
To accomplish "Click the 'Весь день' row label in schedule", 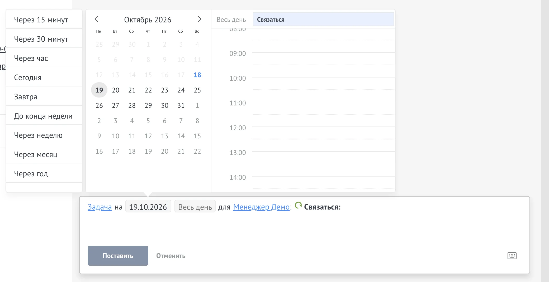I will tap(231, 20).
